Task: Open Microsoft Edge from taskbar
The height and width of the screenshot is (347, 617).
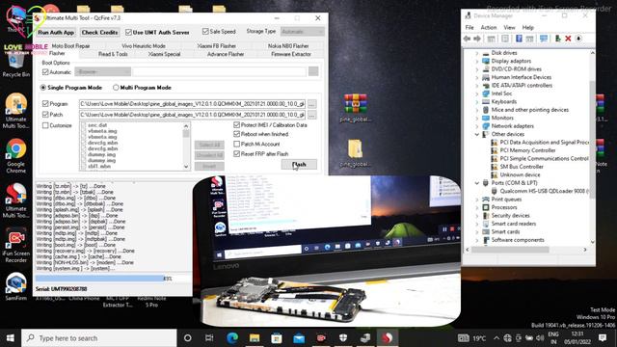Action: (x=232, y=338)
